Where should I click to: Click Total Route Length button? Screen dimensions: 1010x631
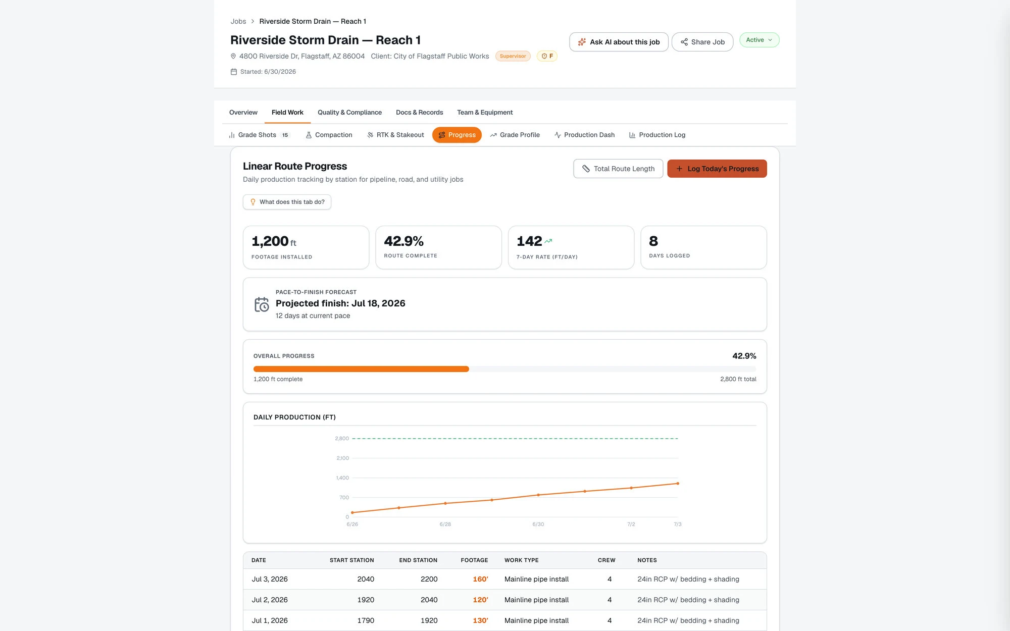(618, 169)
